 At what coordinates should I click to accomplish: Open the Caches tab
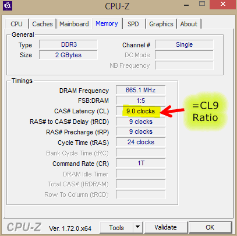[43, 24]
